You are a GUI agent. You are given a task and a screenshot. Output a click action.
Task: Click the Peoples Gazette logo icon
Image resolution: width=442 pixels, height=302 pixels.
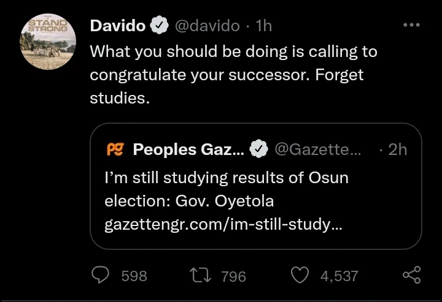pos(115,149)
